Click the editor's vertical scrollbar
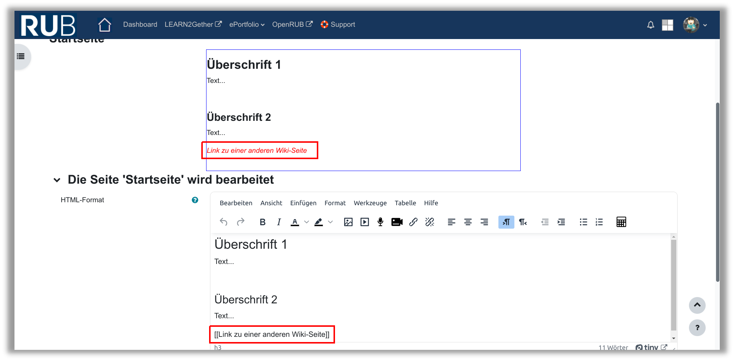The image size is (735, 361). 673,284
